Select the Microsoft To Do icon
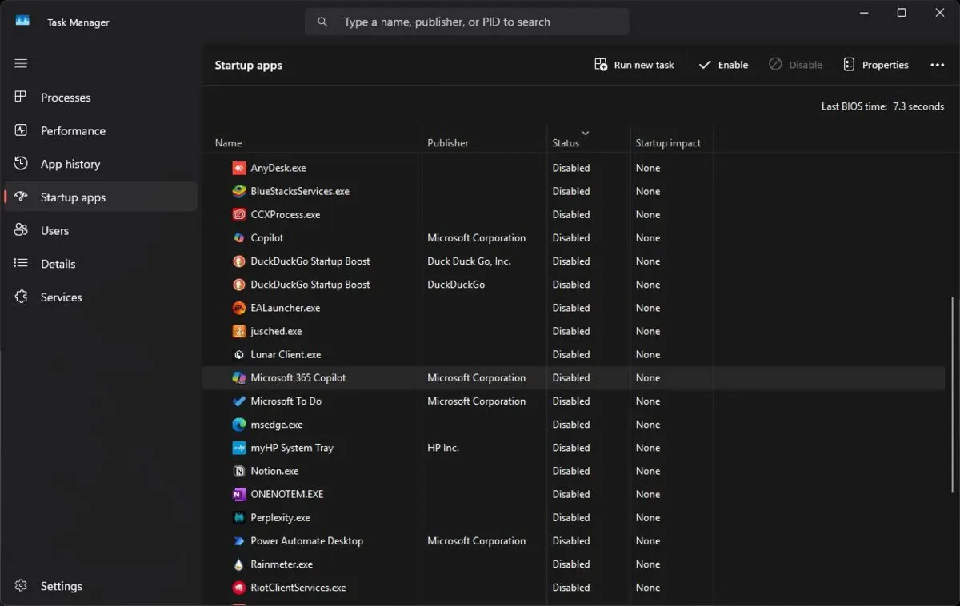 coord(238,401)
